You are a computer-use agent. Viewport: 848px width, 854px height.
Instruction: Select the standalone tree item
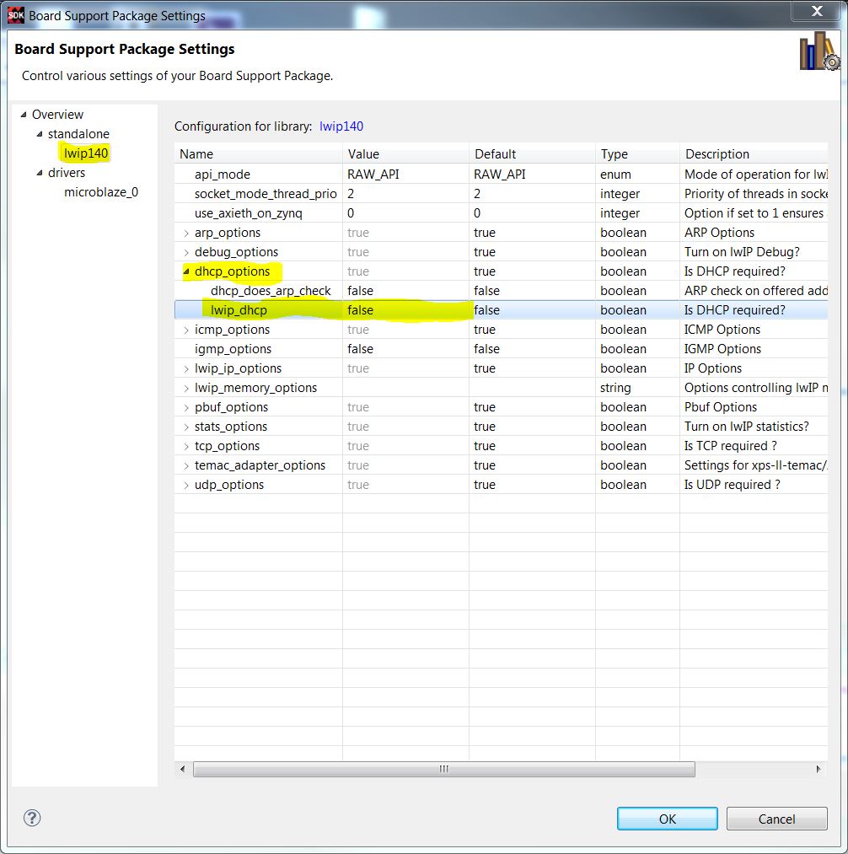pyautogui.click(x=78, y=134)
